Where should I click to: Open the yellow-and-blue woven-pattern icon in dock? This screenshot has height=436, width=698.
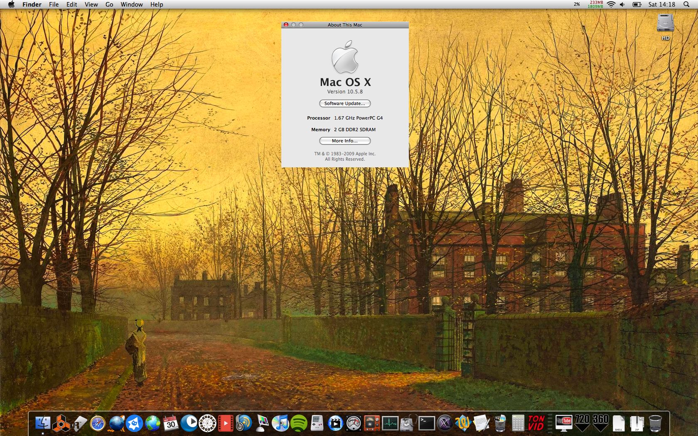463,423
